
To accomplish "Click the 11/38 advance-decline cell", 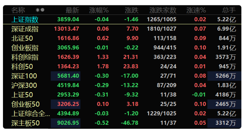I will point(168,95).
